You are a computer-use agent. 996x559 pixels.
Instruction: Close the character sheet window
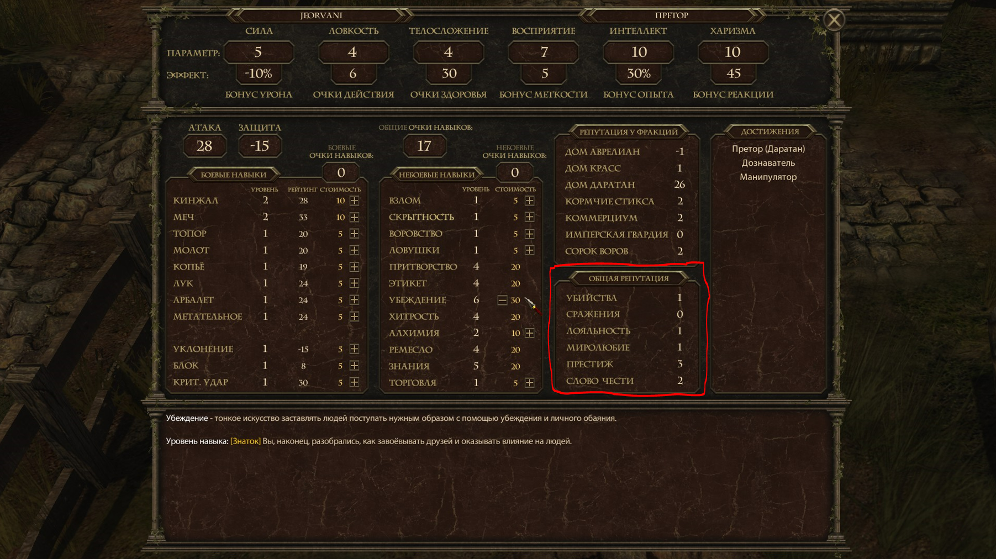pyautogui.click(x=834, y=20)
